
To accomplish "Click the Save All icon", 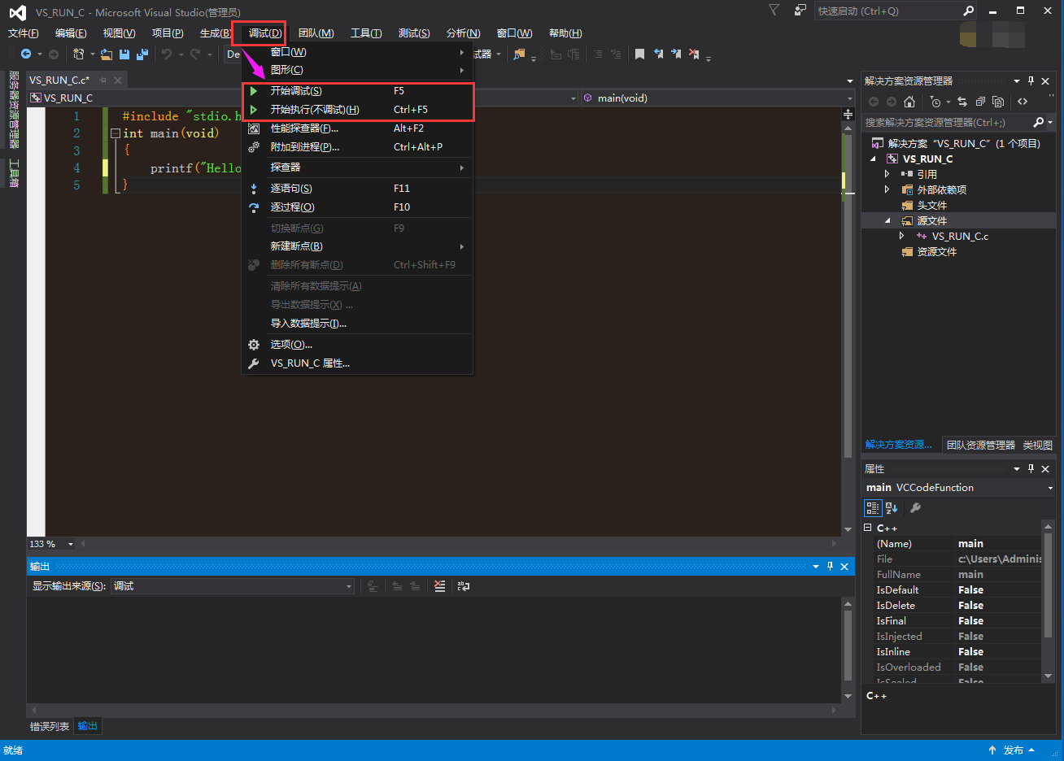I will [142, 54].
